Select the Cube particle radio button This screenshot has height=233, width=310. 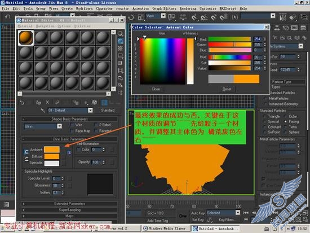pyautogui.click(x=285, y=116)
